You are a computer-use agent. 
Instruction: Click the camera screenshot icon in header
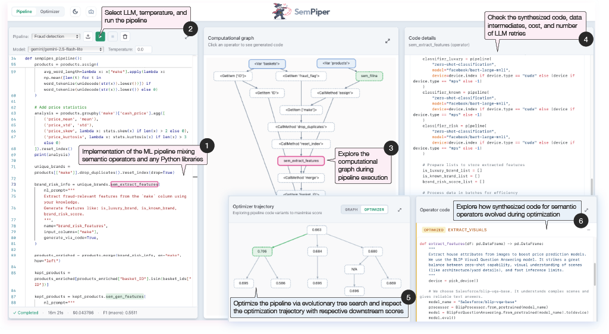point(91,12)
